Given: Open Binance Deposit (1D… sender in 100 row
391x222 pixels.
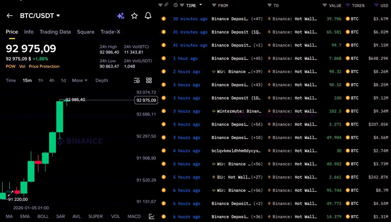Looking at the screenshot, I should click(237, 98).
